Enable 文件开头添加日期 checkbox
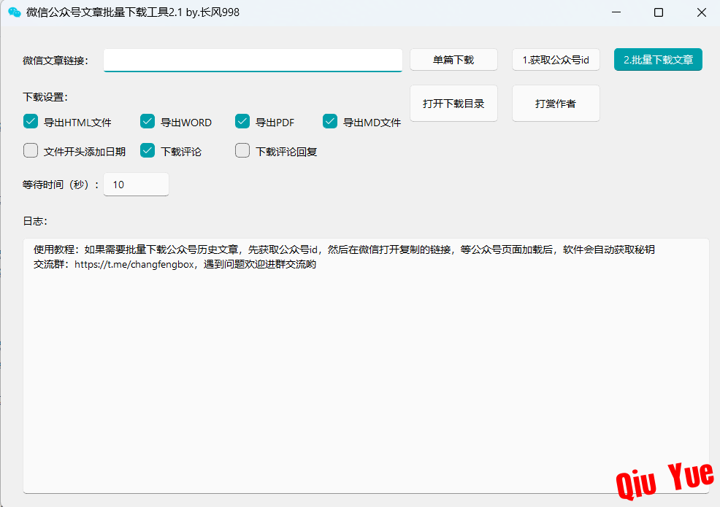The width and height of the screenshot is (720, 507). tap(31, 150)
